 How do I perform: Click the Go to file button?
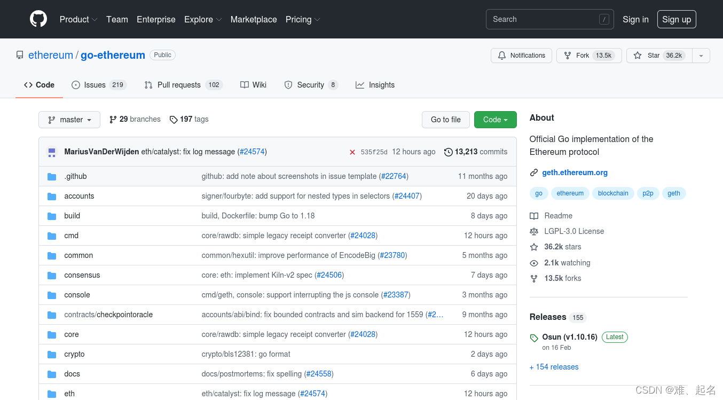[x=446, y=120]
